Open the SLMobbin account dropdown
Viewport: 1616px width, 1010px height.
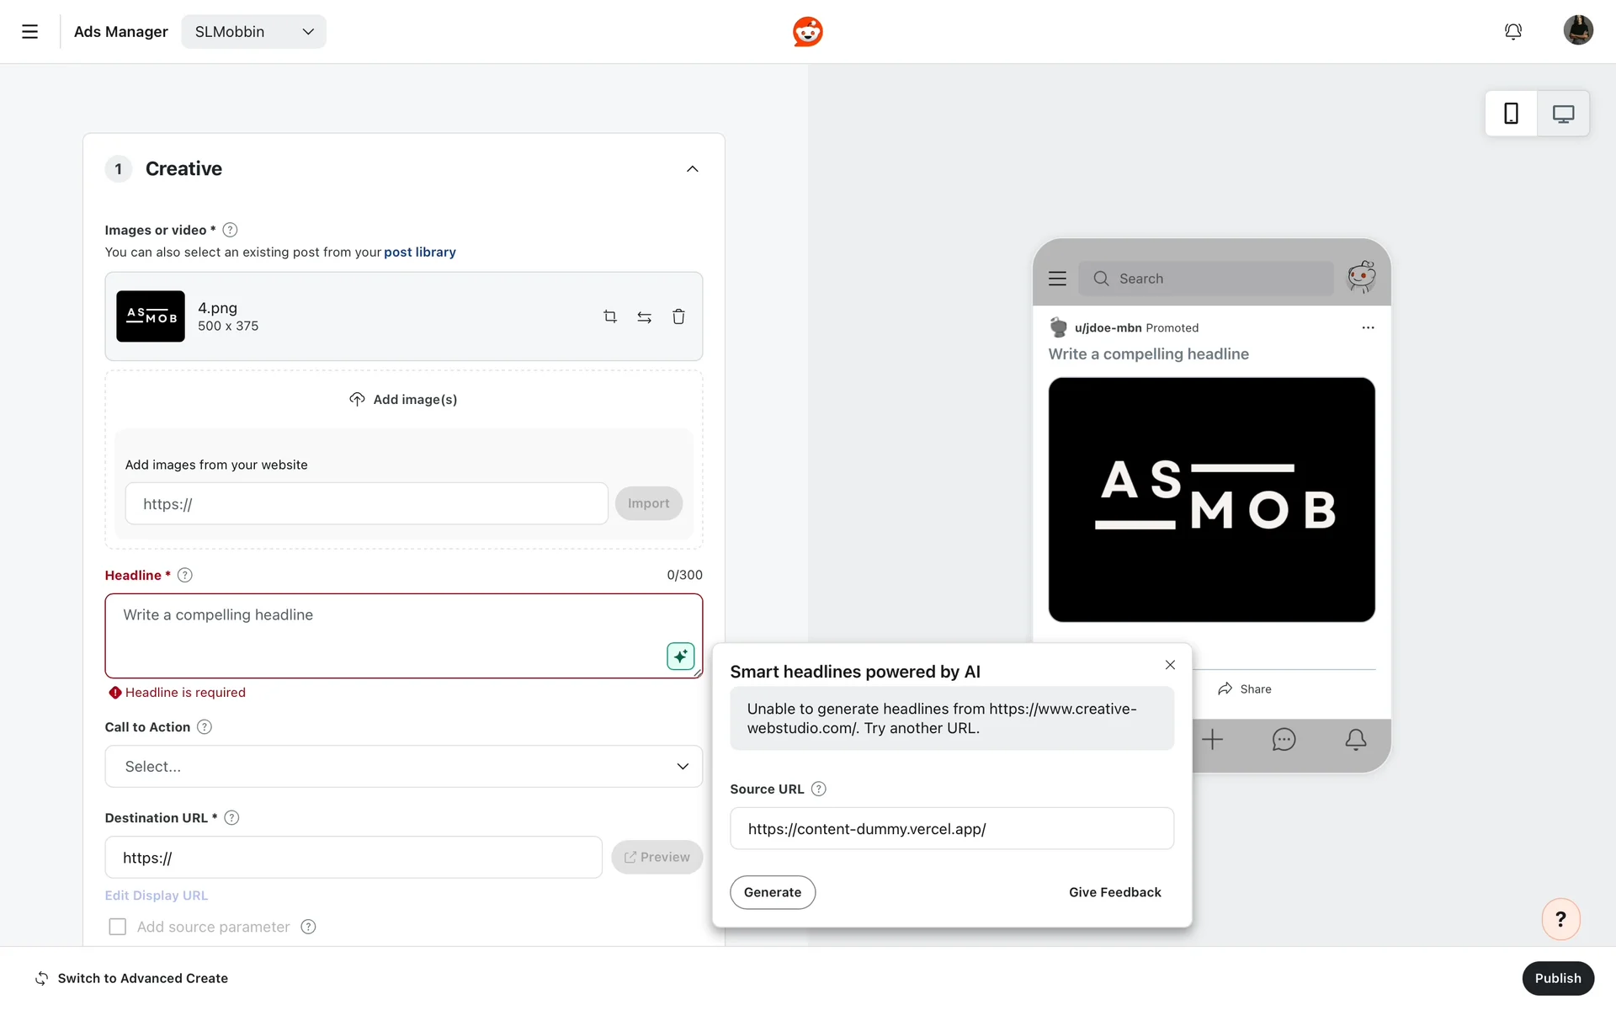coord(253,31)
